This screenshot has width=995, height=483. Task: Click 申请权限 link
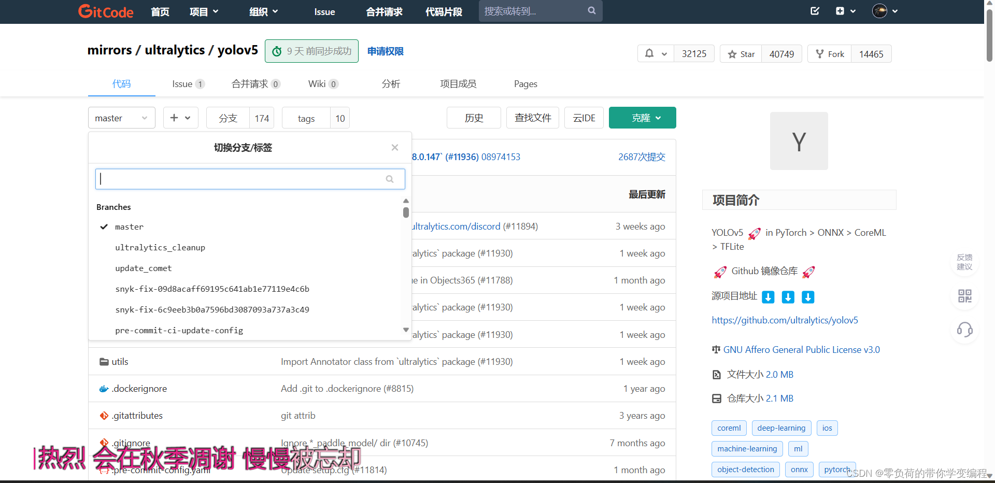(385, 51)
